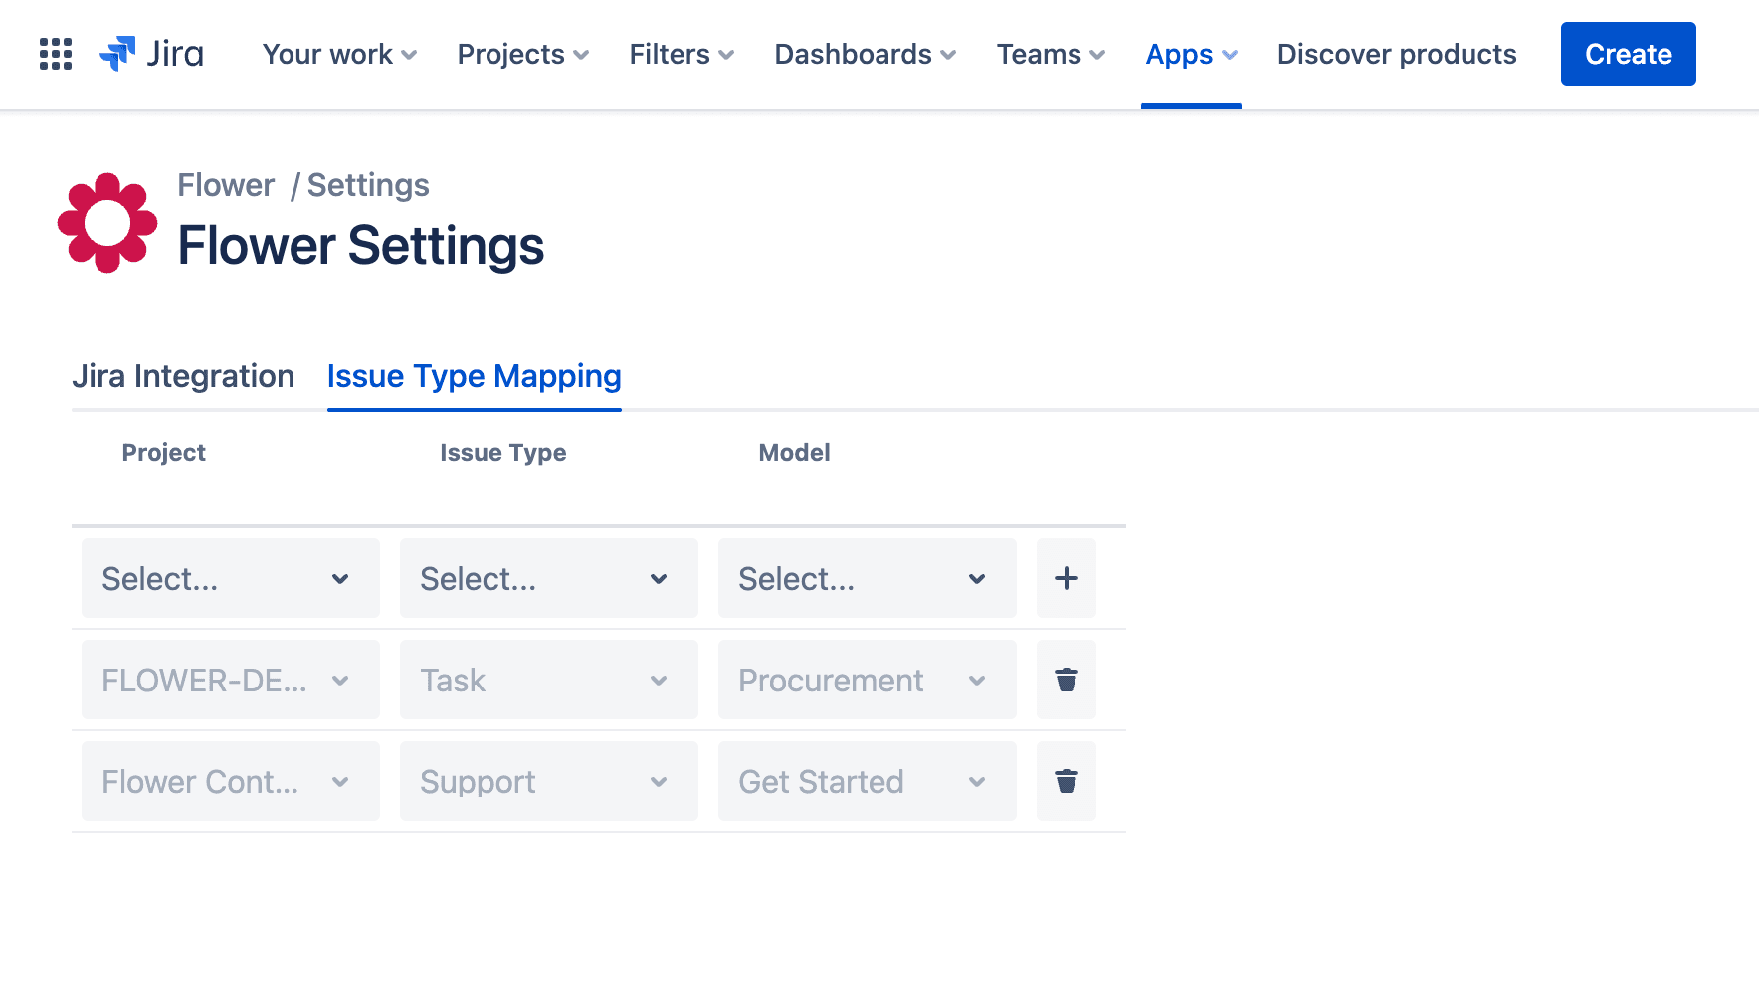
Task: Expand the Get Started model dropdown
Action: (x=867, y=781)
